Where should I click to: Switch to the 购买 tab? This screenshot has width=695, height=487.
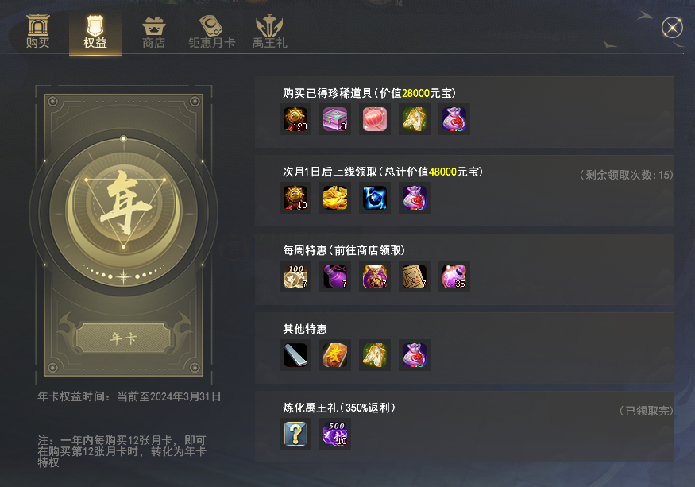(x=37, y=32)
